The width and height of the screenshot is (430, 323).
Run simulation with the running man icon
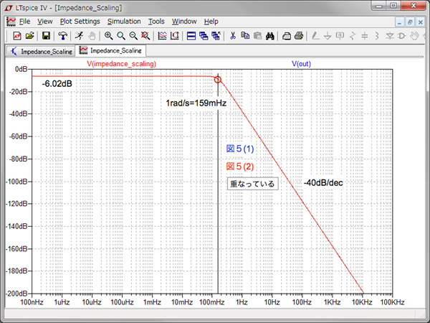coord(77,35)
